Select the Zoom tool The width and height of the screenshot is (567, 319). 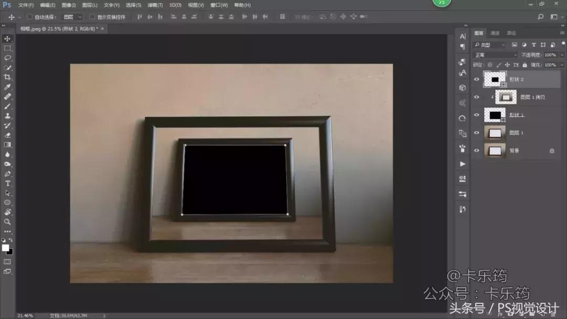click(7, 222)
